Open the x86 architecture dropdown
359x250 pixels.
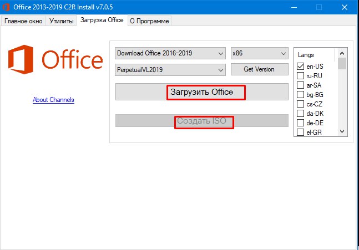tap(260, 53)
